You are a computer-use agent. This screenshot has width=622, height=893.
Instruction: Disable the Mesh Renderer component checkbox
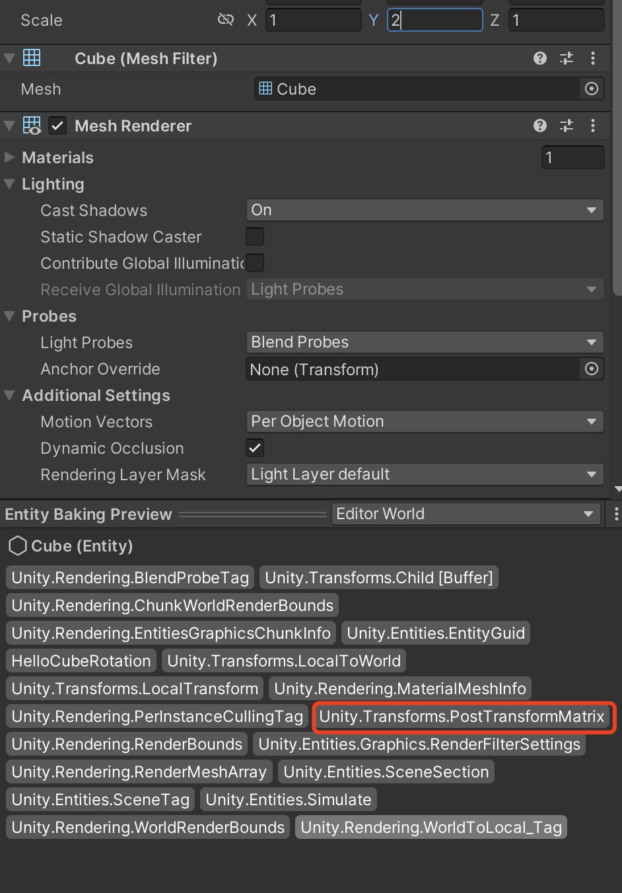point(57,125)
